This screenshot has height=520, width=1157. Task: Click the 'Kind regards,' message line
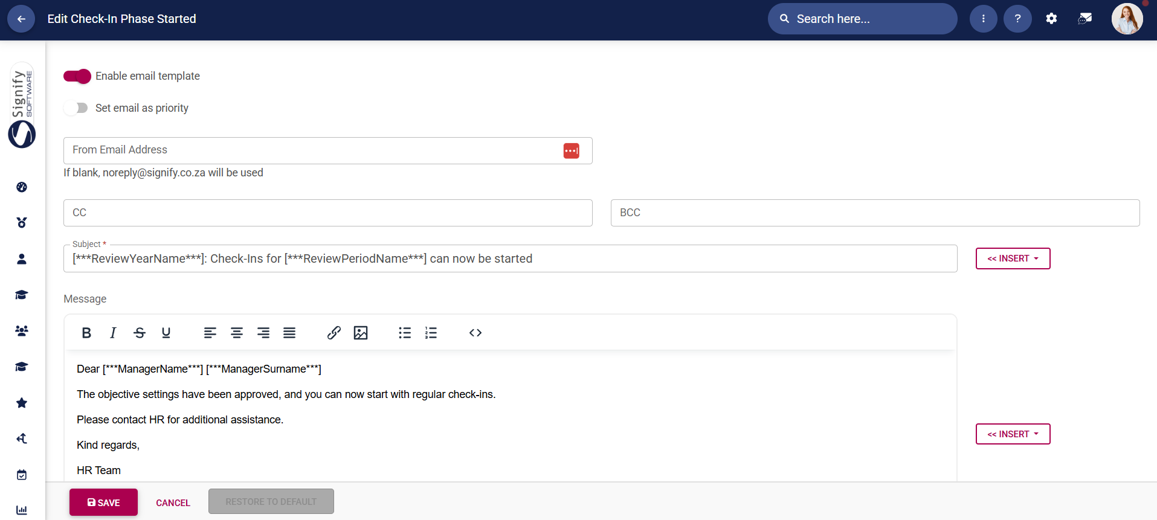pyautogui.click(x=108, y=445)
